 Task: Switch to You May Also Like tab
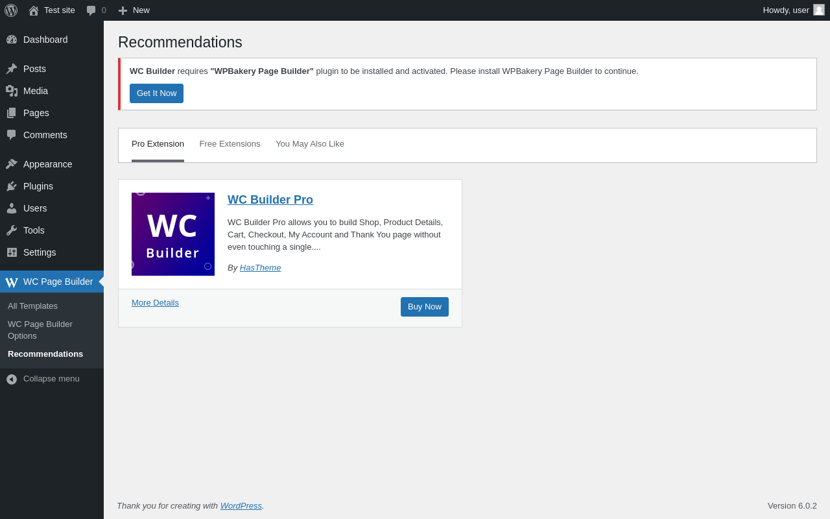[x=310, y=144]
